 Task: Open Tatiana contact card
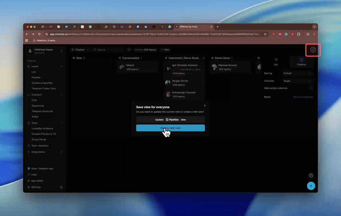pyautogui.click(x=138, y=67)
